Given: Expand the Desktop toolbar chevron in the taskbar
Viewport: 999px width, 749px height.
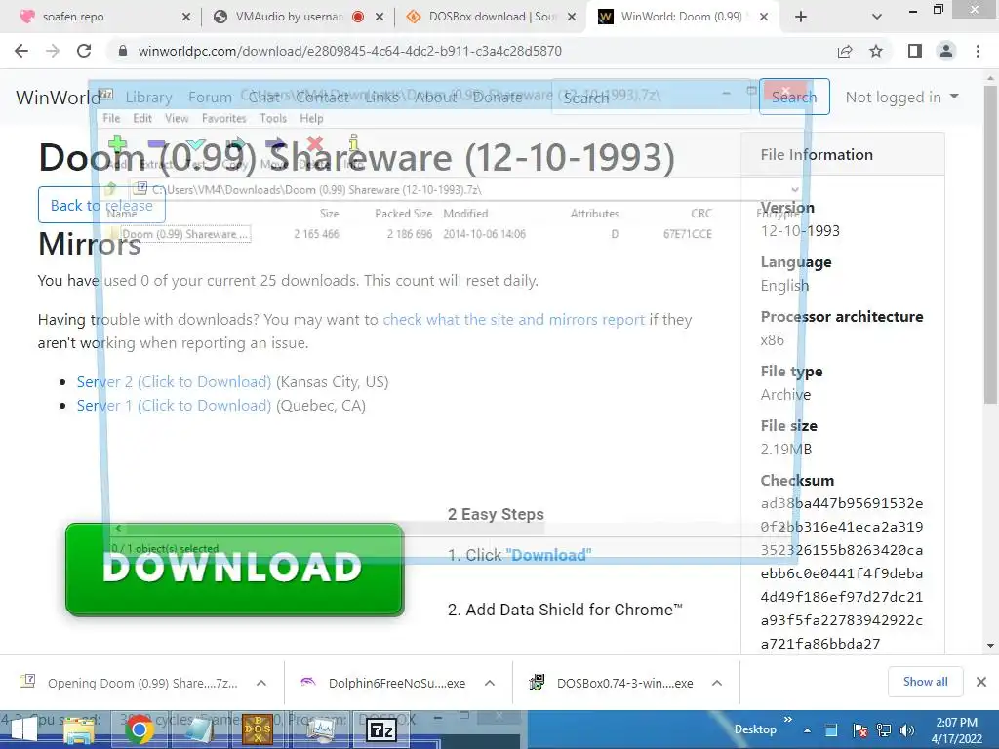Looking at the screenshot, I should [788, 721].
